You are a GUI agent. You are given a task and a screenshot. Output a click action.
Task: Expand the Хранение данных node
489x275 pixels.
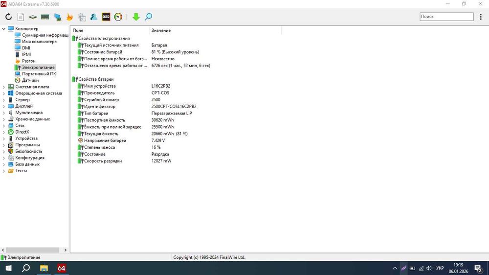(x=4, y=119)
